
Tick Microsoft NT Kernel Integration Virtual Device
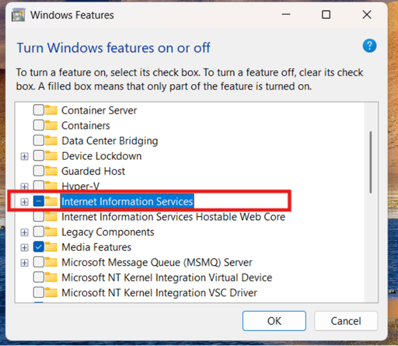click(39, 277)
